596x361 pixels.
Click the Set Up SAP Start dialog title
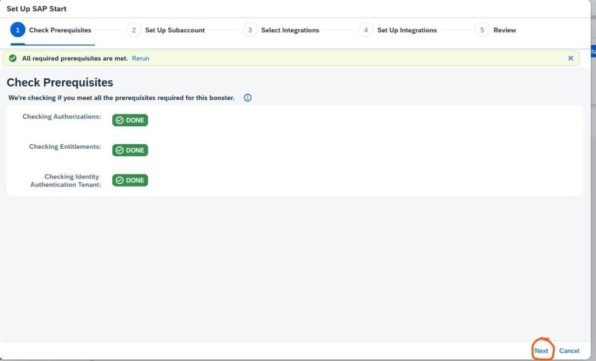pyautogui.click(x=36, y=9)
